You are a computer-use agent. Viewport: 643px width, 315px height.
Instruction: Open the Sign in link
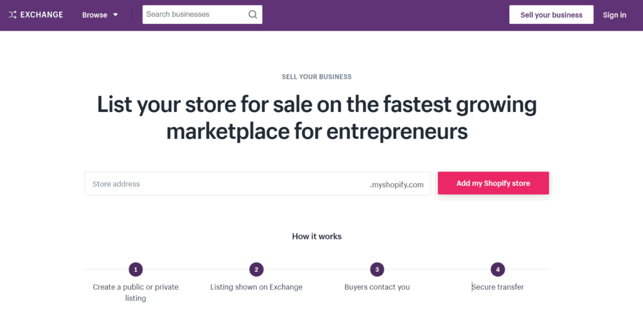coord(614,15)
